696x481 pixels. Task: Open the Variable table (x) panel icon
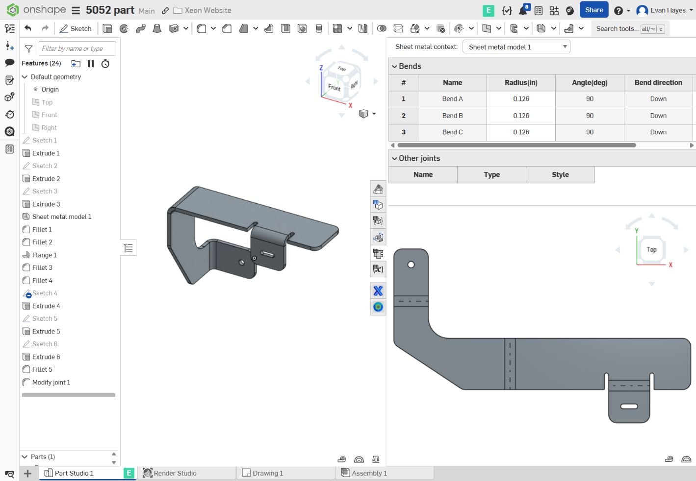click(378, 269)
